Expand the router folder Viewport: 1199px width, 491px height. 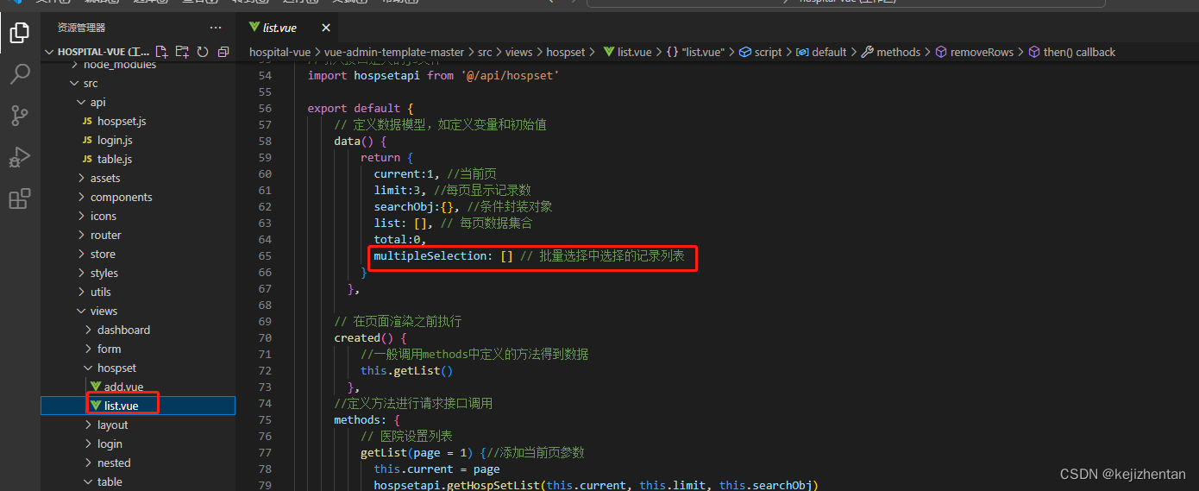[x=81, y=236]
